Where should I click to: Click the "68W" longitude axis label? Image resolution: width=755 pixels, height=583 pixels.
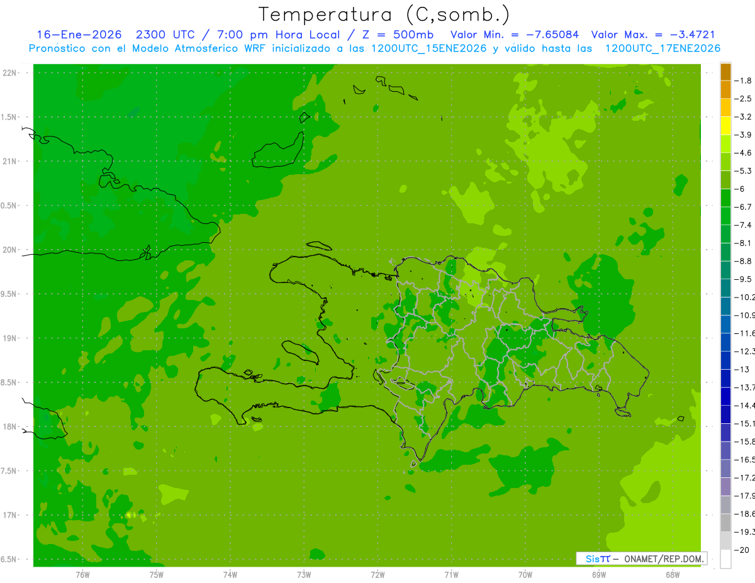(672, 575)
